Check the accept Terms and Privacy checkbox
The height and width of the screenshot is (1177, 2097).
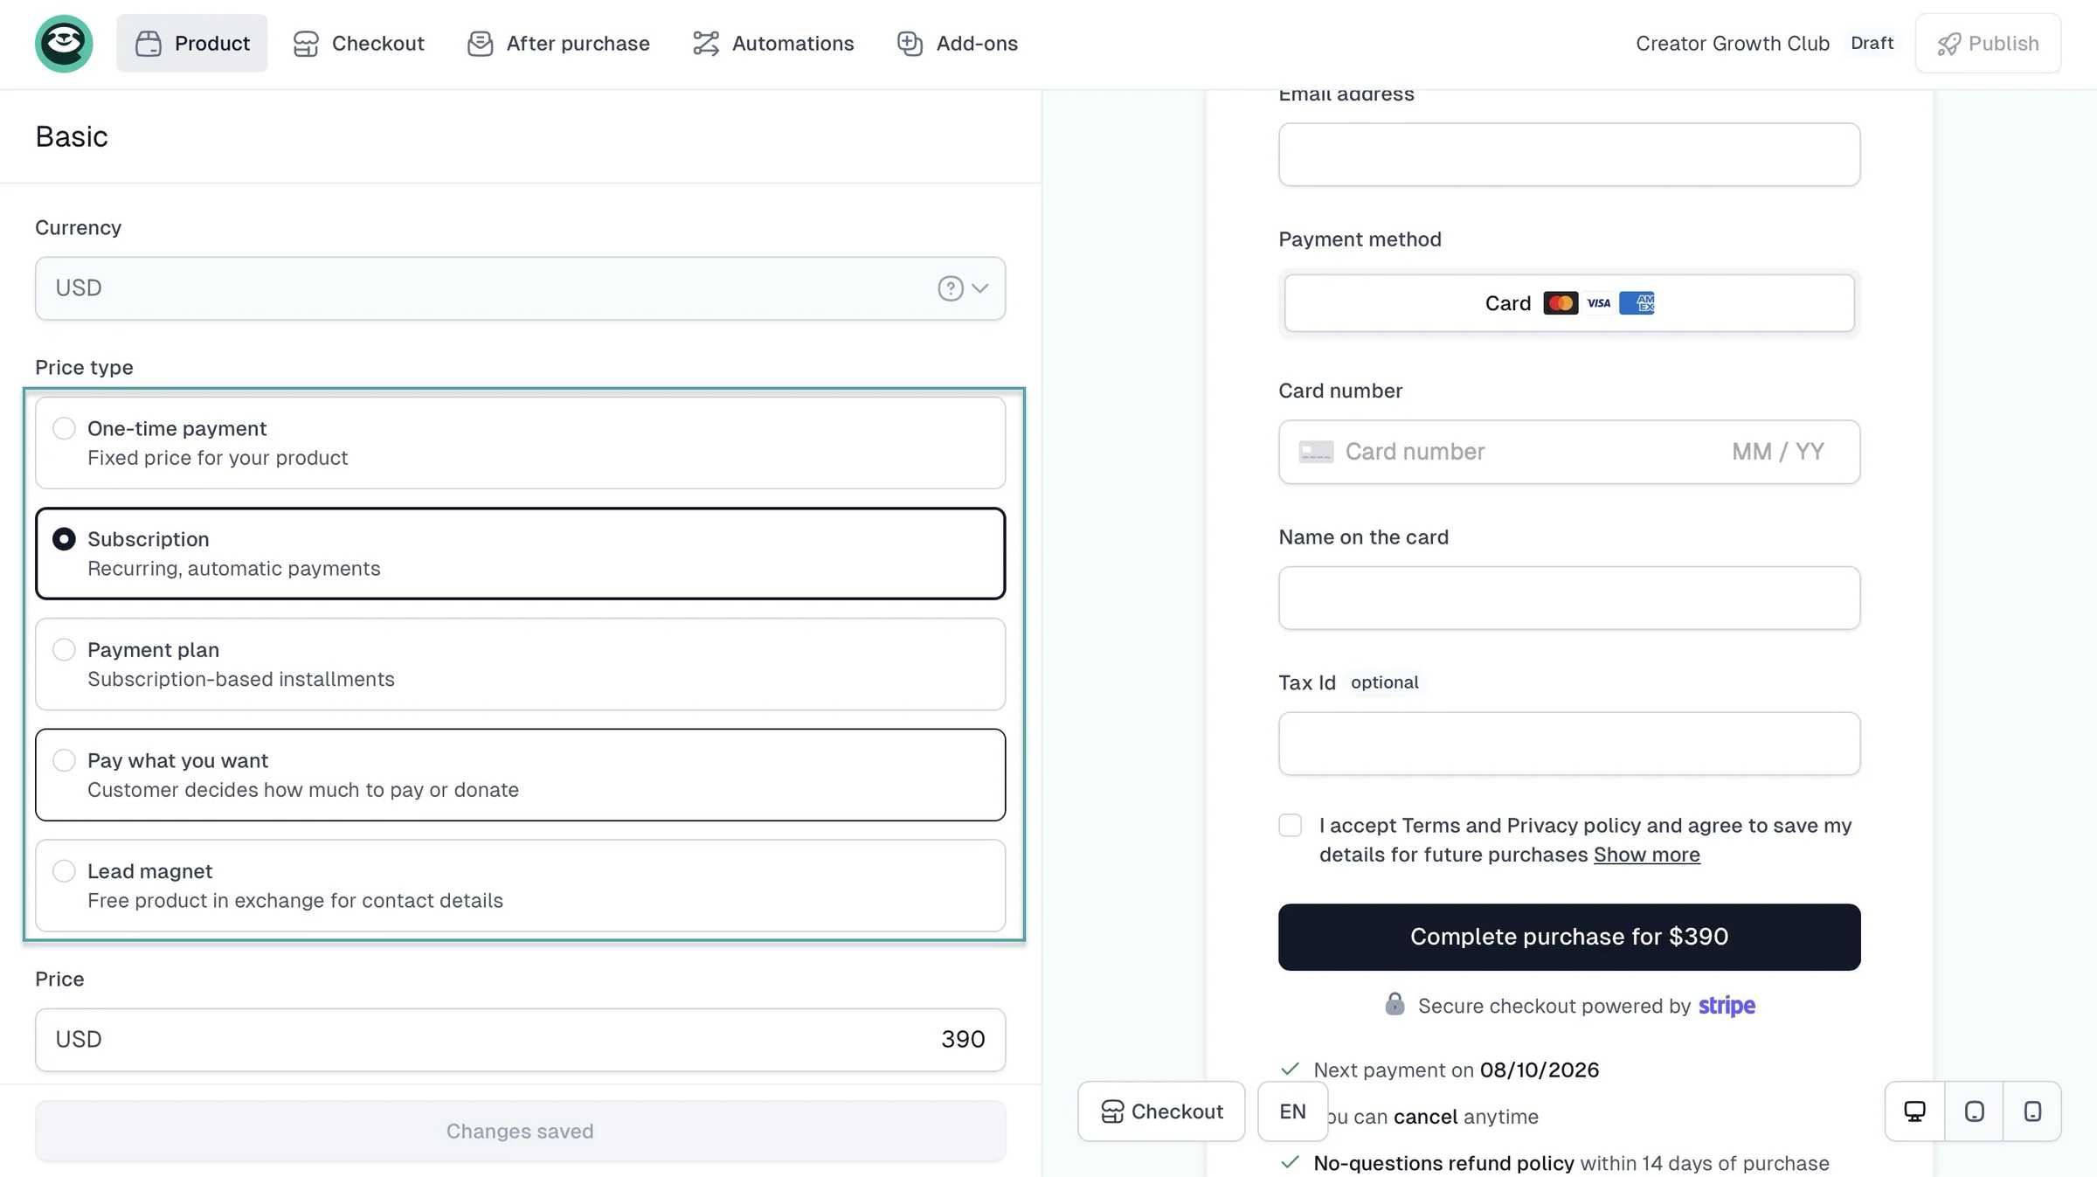pos(1290,826)
